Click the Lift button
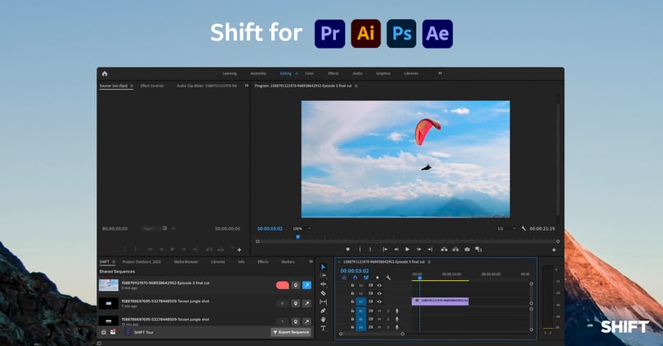The image size is (663, 346). click(444, 250)
